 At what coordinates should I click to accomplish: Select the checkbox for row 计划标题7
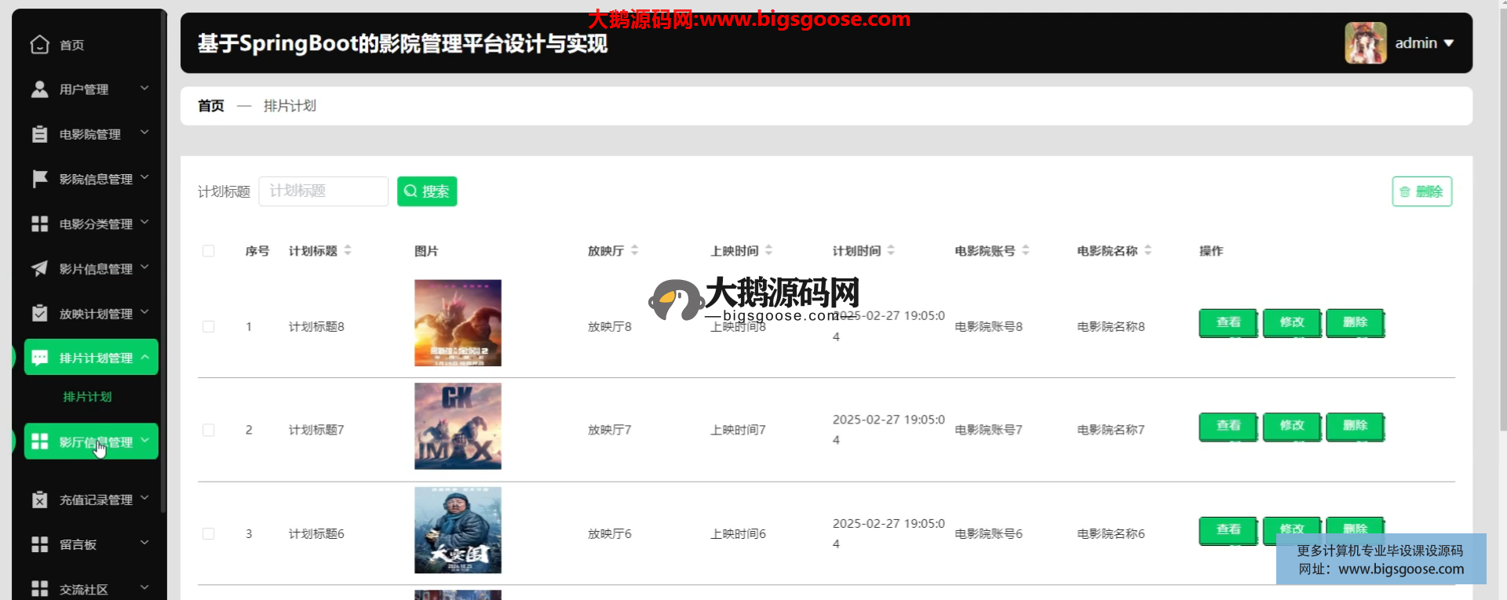click(208, 430)
